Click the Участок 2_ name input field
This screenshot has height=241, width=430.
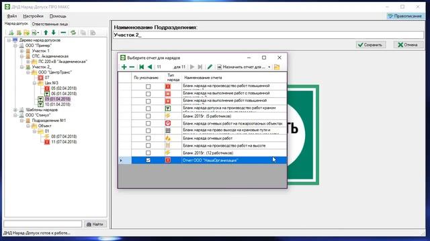[268, 35]
